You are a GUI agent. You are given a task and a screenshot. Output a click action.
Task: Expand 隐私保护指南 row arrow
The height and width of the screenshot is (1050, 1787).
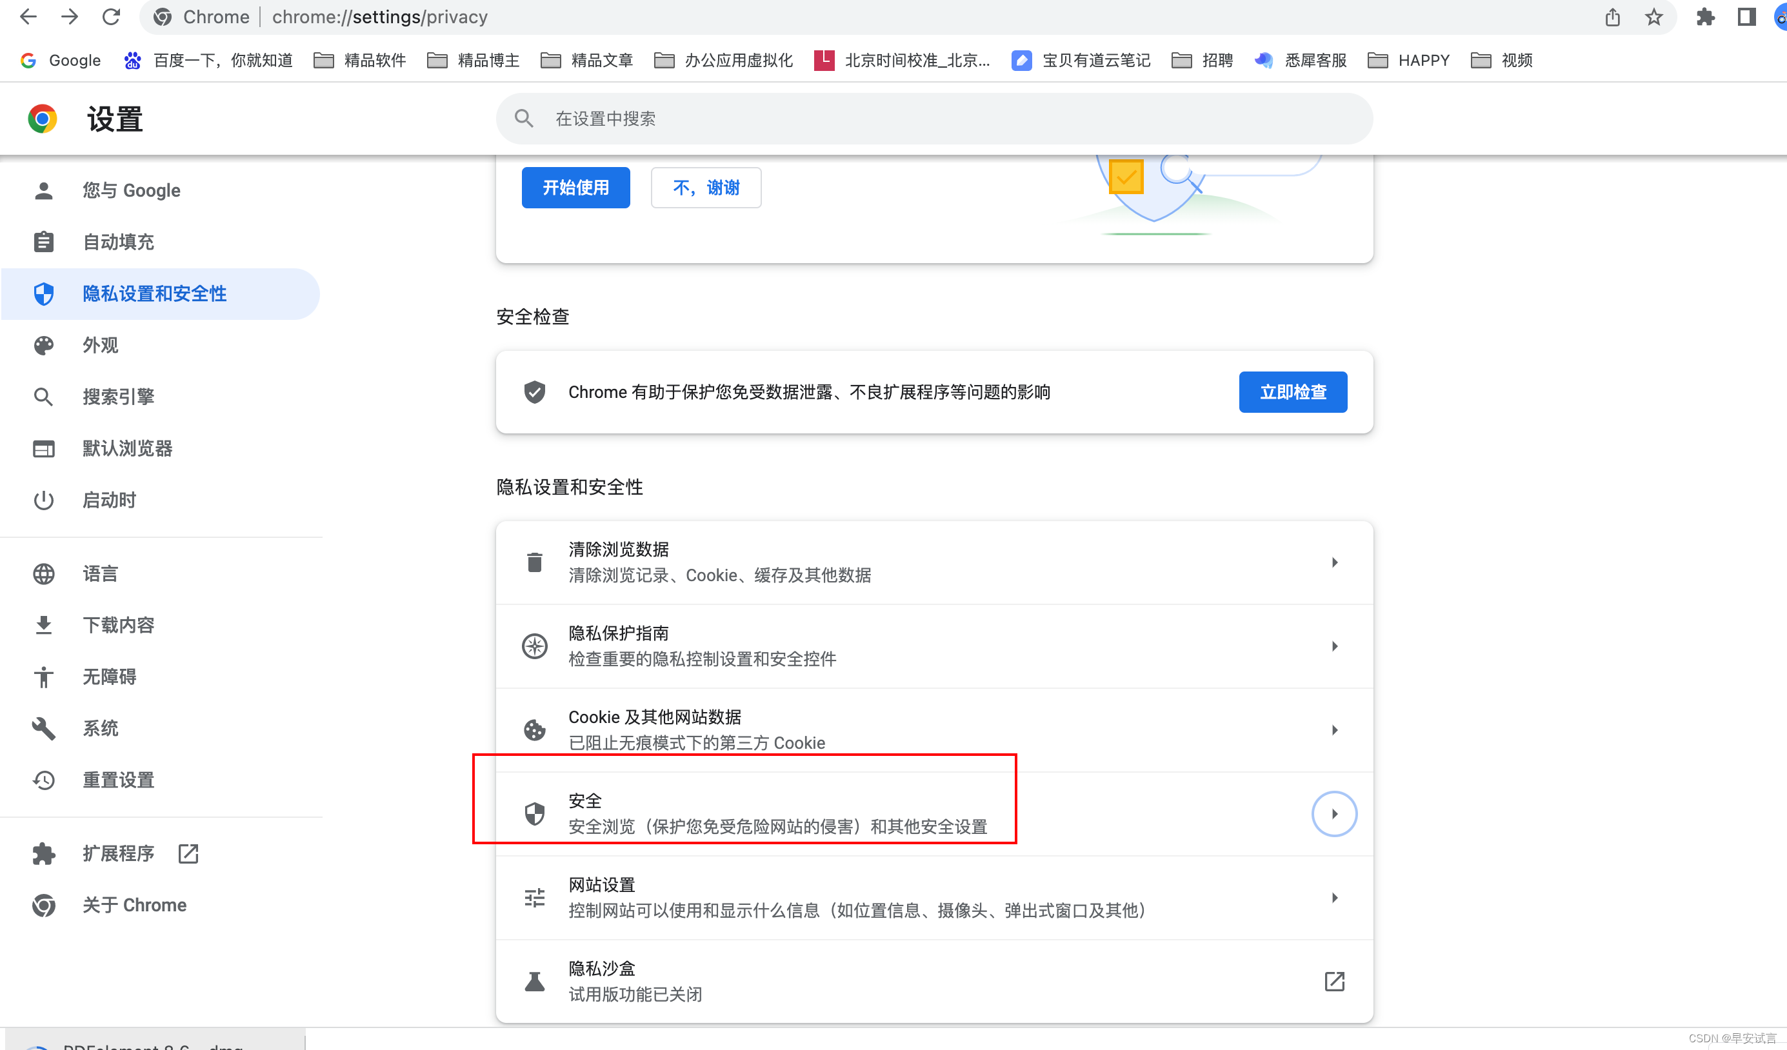tap(1334, 646)
